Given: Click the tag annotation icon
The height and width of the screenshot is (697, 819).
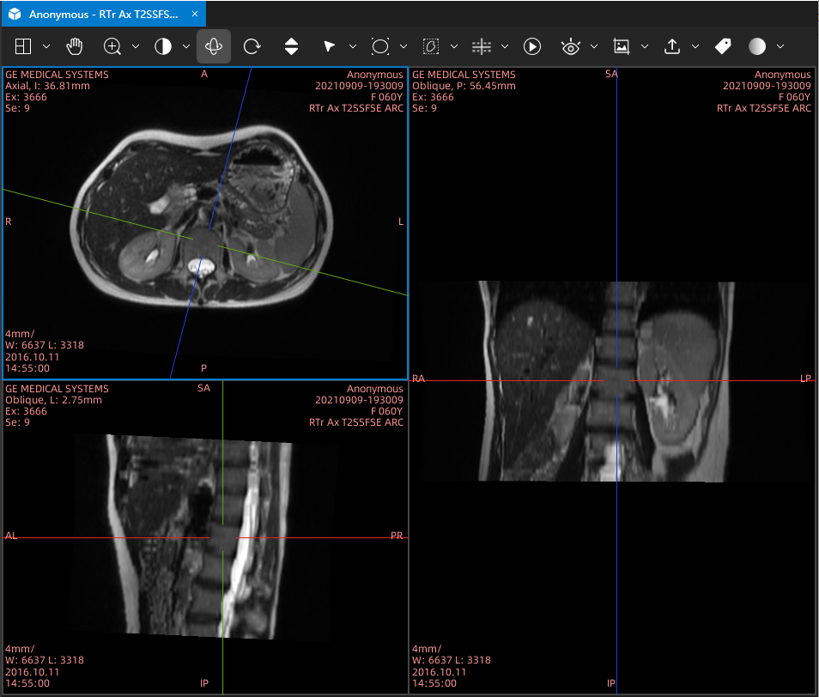Looking at the screenshot, I should (723, 46).
